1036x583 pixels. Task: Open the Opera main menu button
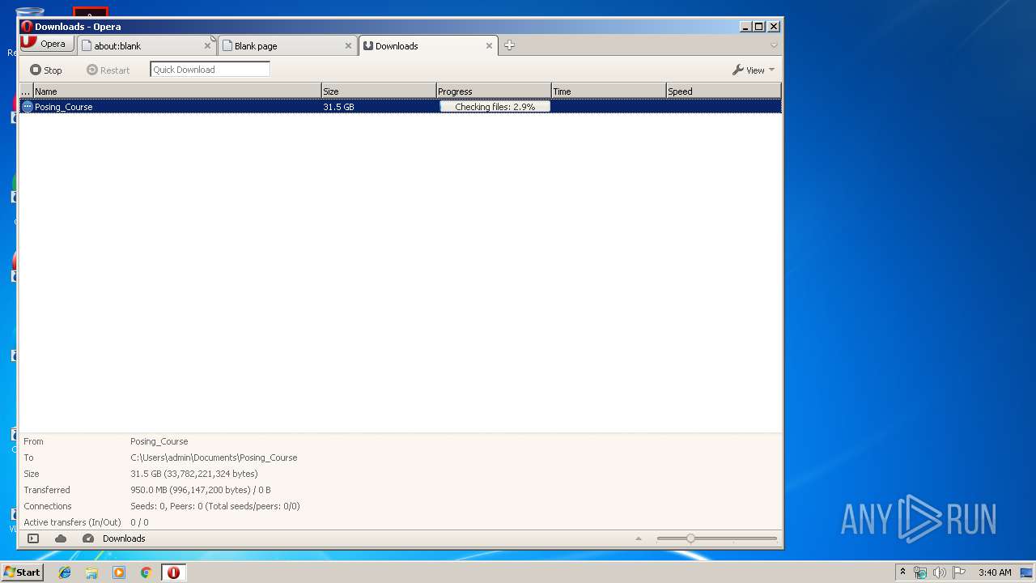coord(47,44)
